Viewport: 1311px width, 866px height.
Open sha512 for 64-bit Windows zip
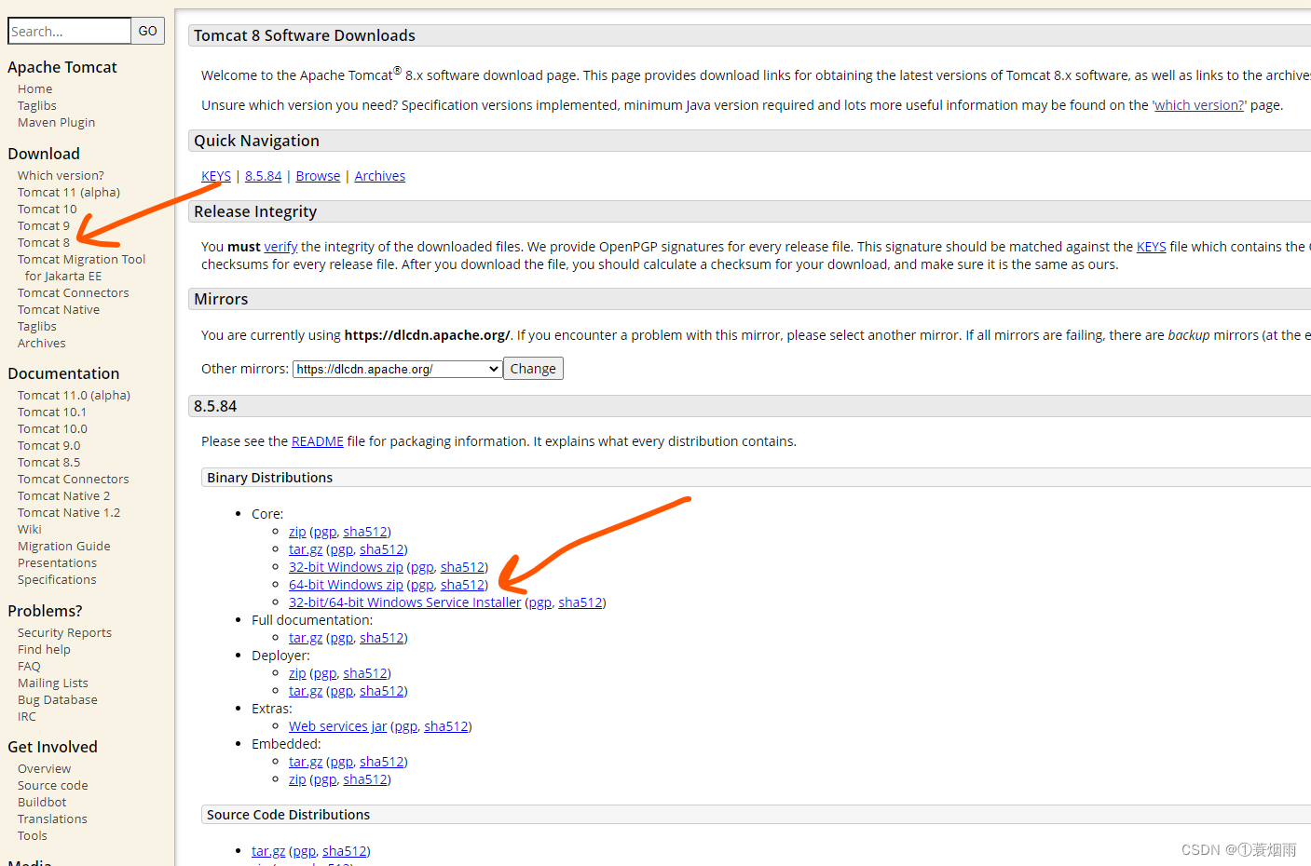(462, 585)
